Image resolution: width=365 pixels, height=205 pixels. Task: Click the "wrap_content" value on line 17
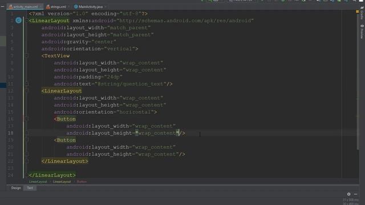154,126
